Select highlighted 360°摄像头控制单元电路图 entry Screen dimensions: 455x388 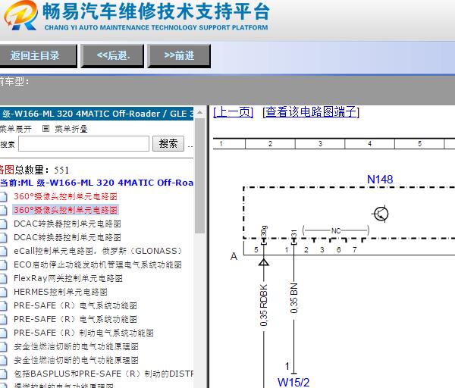click(65, 210)
